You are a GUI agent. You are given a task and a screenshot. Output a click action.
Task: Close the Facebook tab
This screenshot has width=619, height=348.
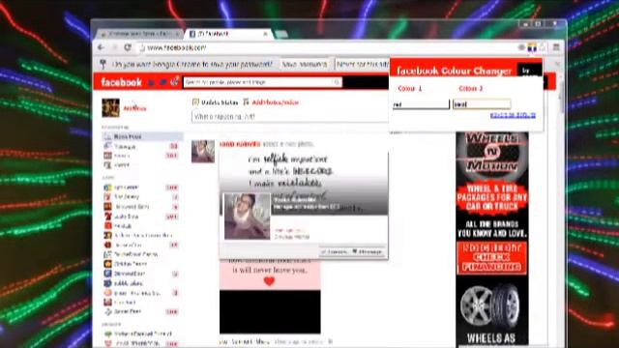(265, 34)
